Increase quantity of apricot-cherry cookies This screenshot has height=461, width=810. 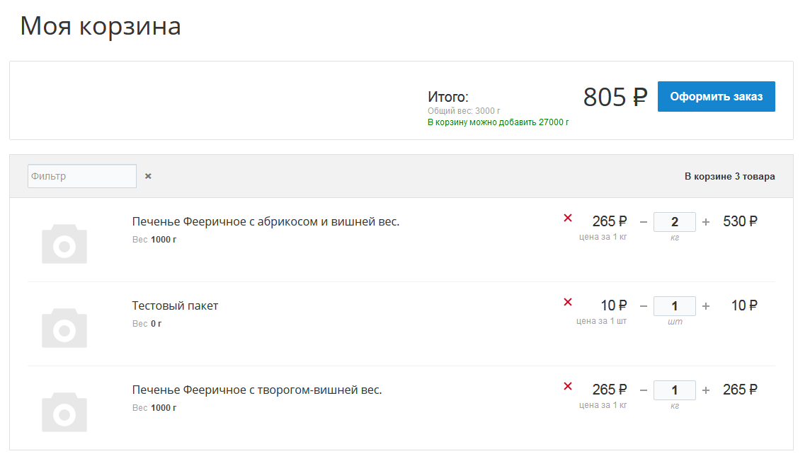click(706, 222)
